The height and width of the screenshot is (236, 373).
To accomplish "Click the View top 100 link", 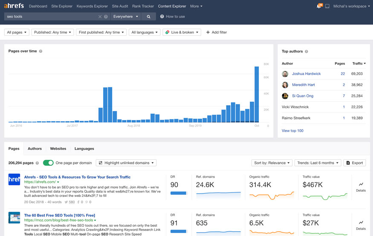I will pyautogui.click(x=292, y=131).
